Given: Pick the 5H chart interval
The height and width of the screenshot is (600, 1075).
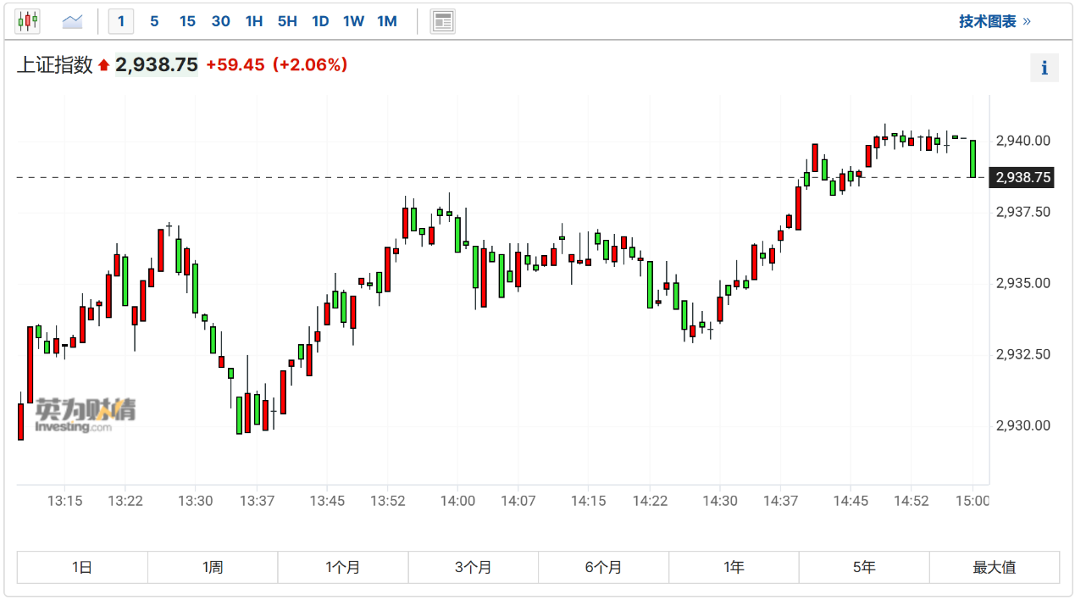Looking at the screenshot, I should (287, 21).
